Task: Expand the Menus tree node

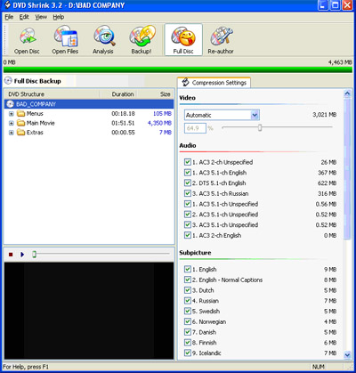Action: click(x=12, y=114)
